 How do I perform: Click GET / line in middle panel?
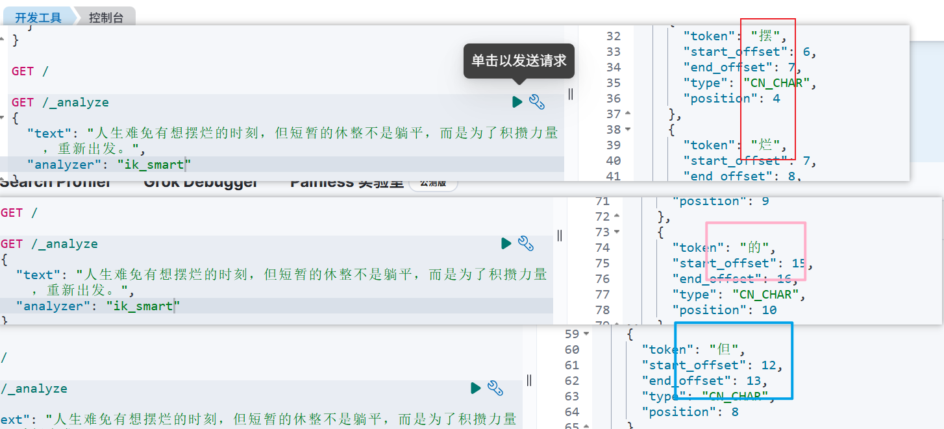19,212
